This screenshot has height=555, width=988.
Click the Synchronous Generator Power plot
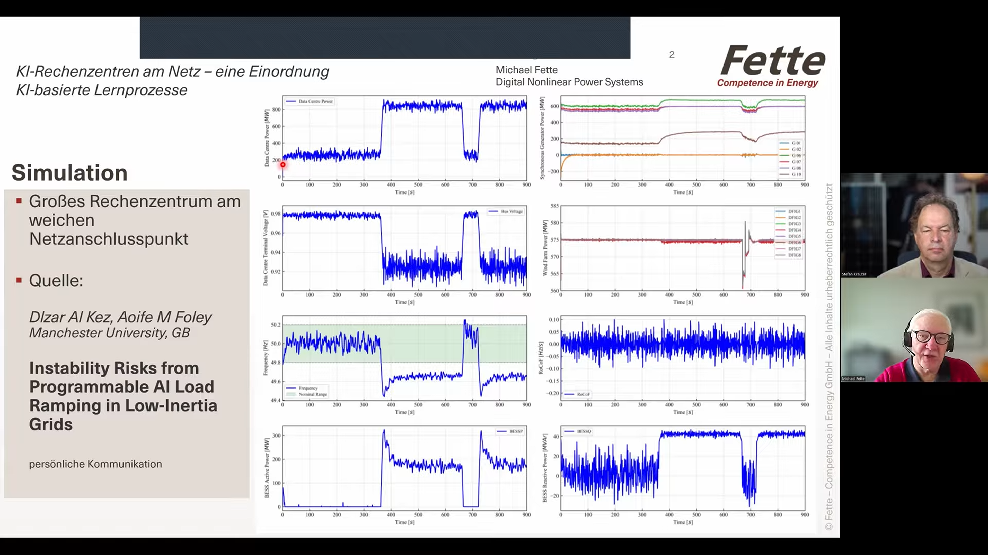[x=683, y=138]
